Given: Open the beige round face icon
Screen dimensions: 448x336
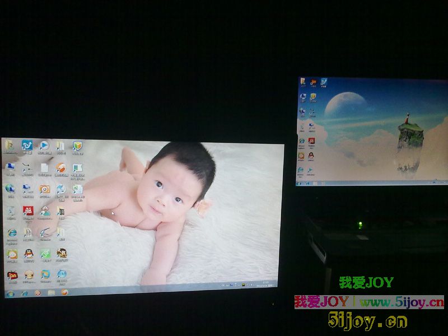Looking at the screenshot, I should [29, 276].
